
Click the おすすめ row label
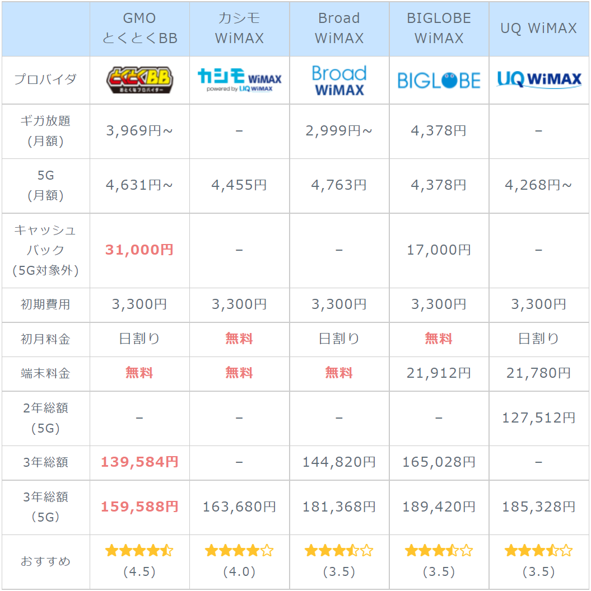pos(45,561)
